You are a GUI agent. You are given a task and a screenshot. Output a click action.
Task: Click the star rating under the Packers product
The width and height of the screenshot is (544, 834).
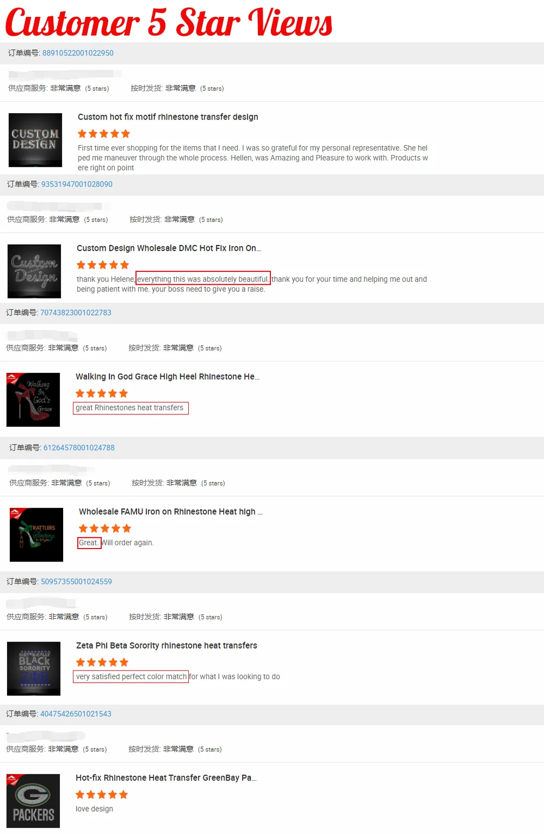coord(102,795)
